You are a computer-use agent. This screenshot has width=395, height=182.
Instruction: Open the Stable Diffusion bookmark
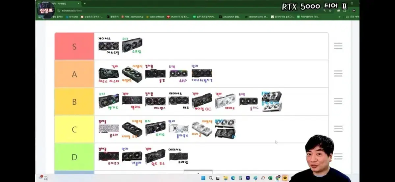click(x=155, y=17)
